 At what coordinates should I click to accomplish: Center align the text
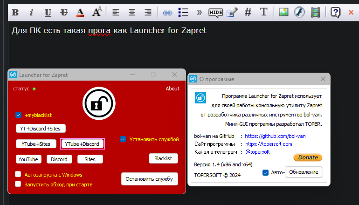coord(131,13)
